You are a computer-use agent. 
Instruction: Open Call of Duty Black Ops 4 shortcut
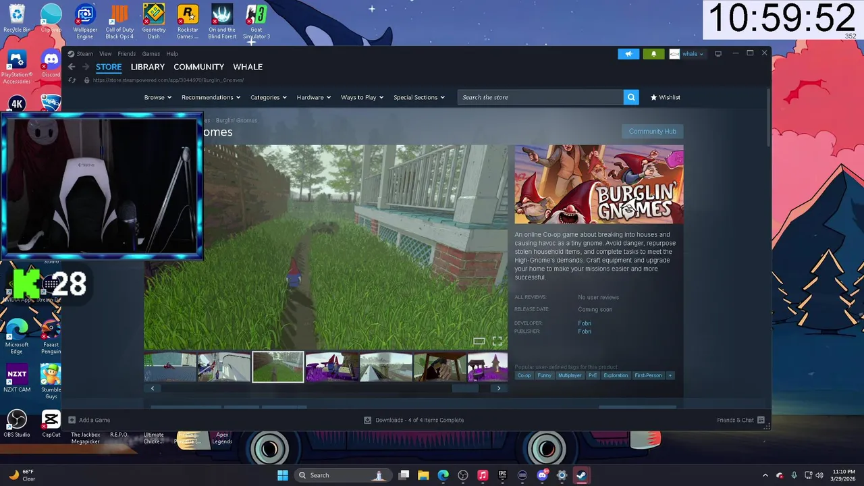coord(119,22)
